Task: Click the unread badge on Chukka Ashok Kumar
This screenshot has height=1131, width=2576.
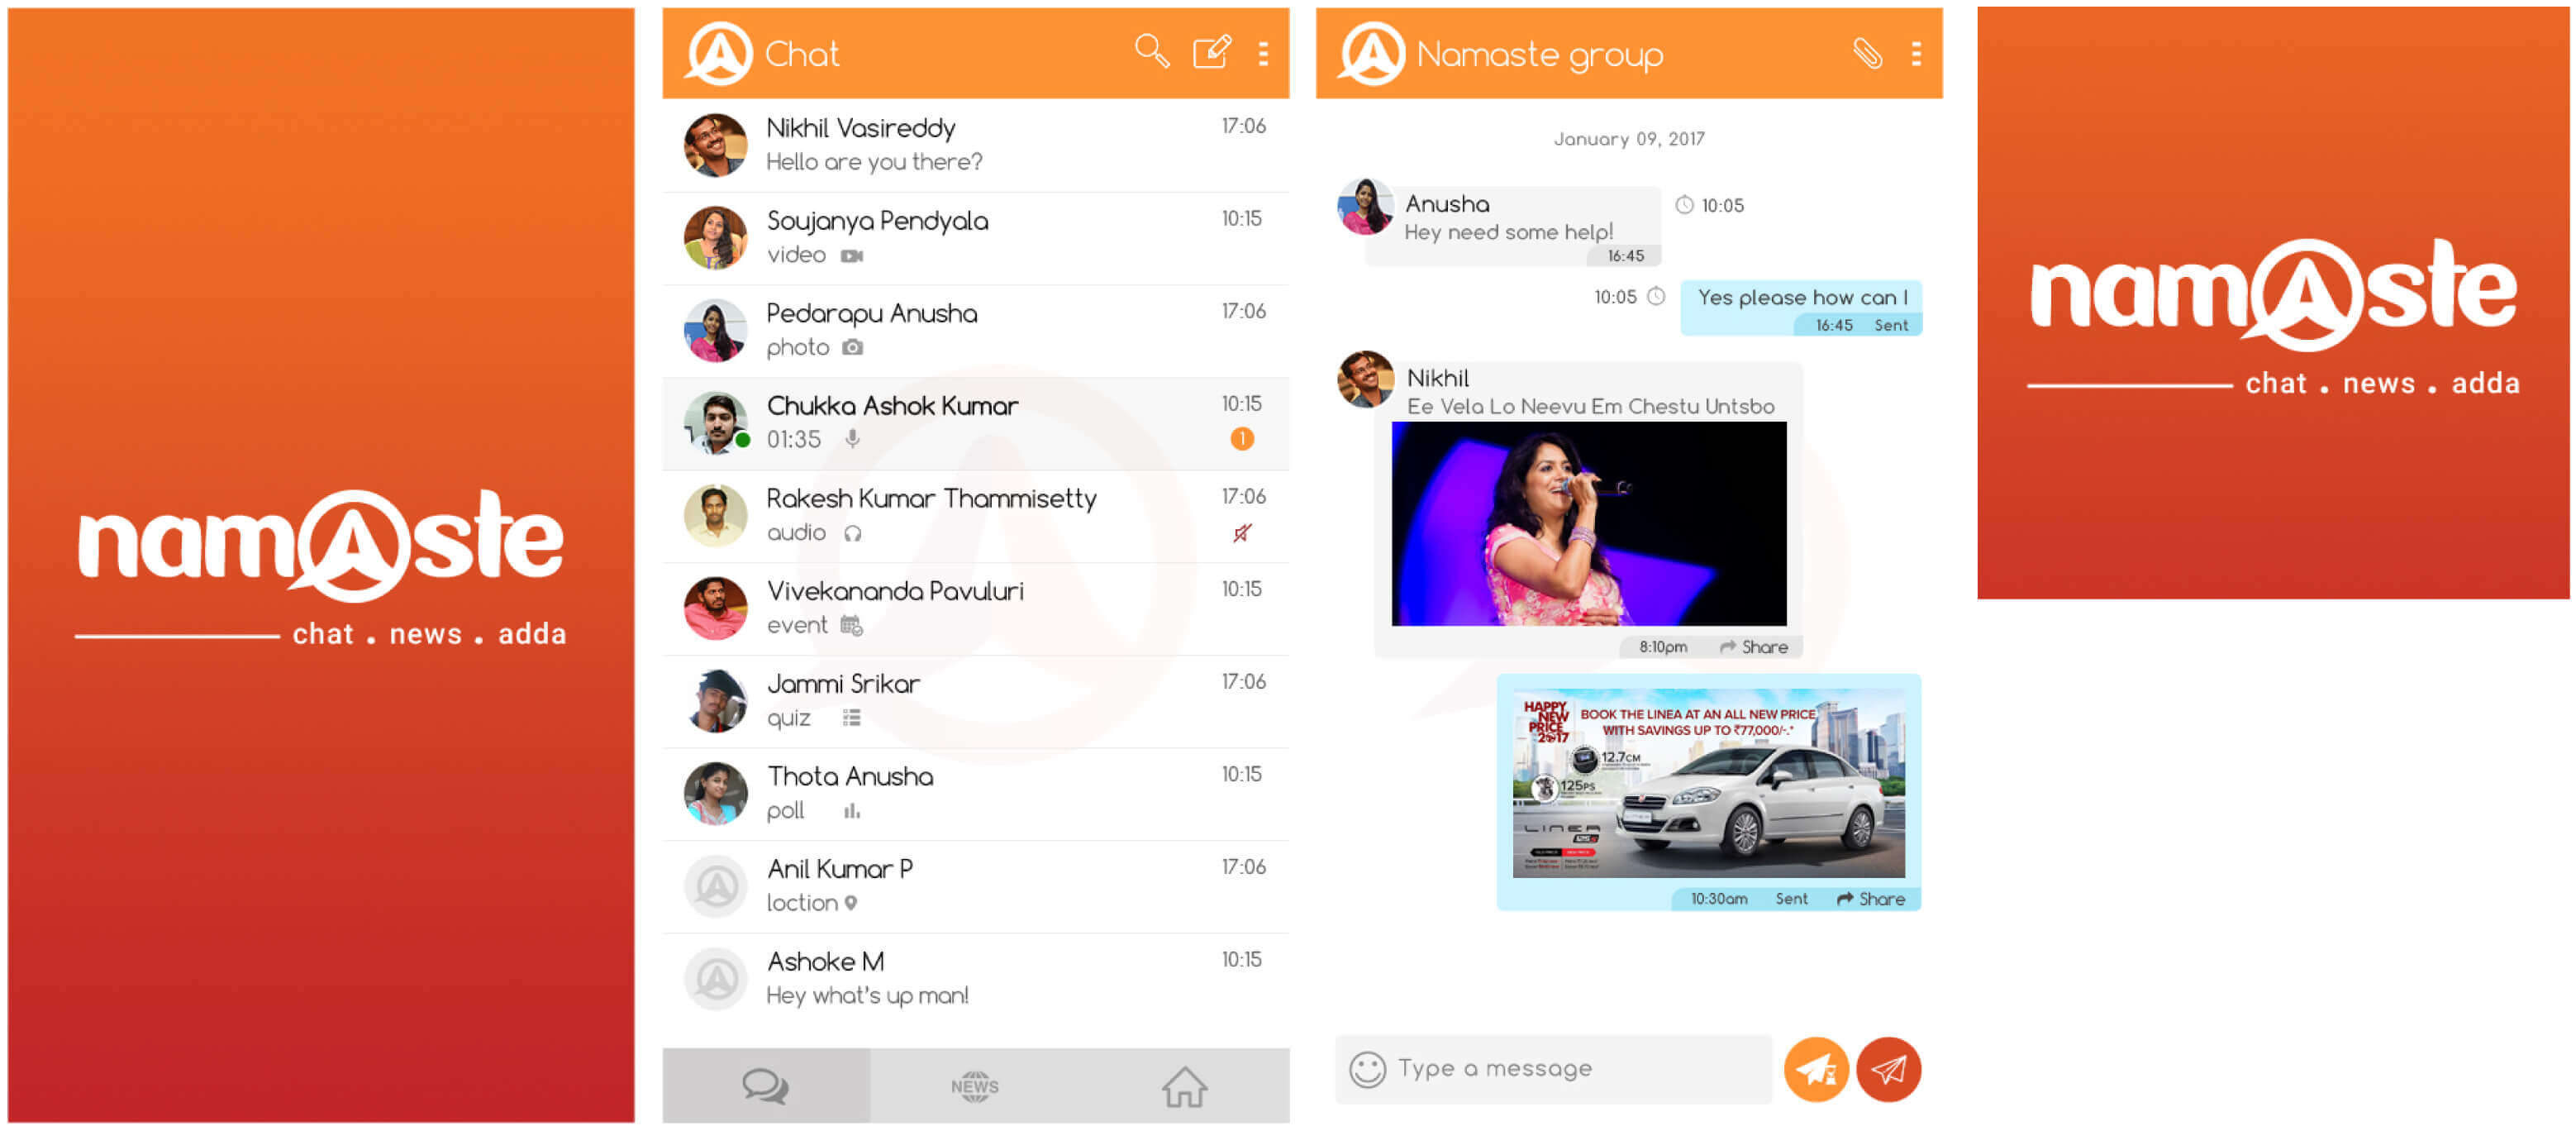Action: pos(1242,439)
